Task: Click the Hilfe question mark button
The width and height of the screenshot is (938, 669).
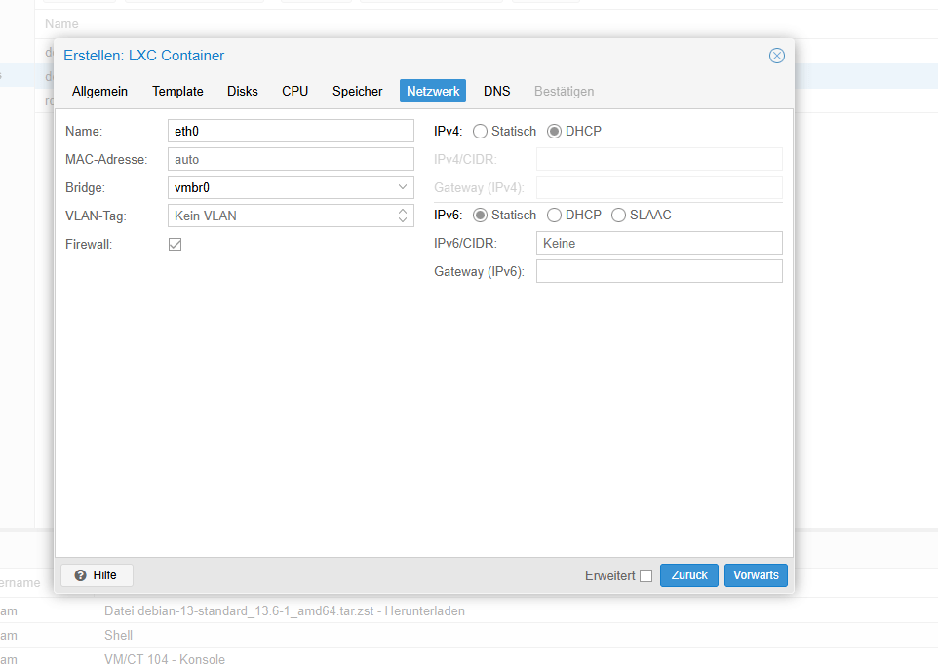Action: (x=97, y=575)
